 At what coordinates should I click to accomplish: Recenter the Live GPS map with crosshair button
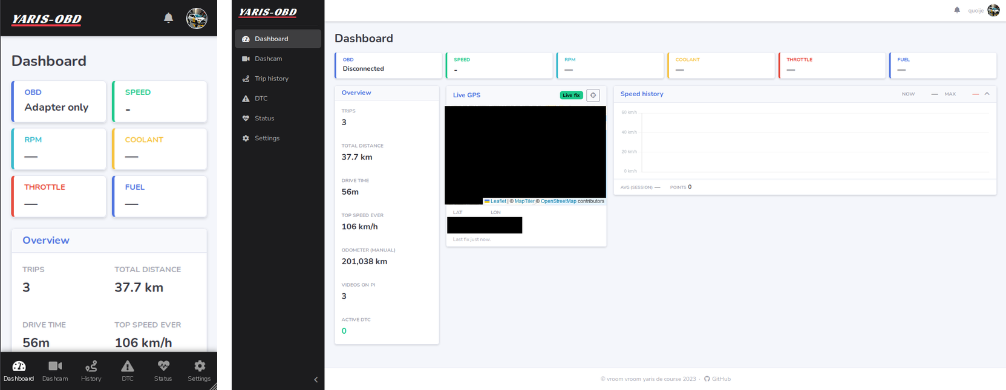pos(593,95)
